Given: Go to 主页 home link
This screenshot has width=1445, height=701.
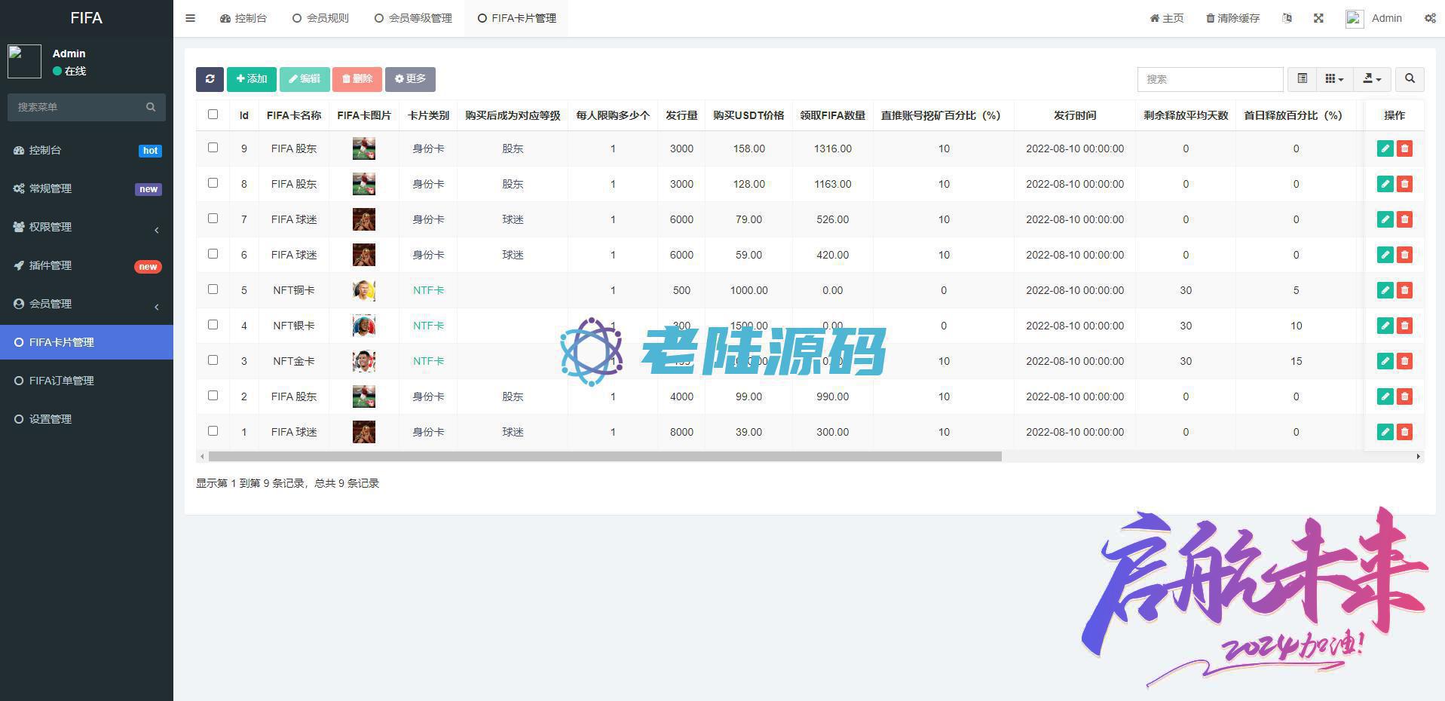Looking at the screenshot, I should pos(1166,18).
